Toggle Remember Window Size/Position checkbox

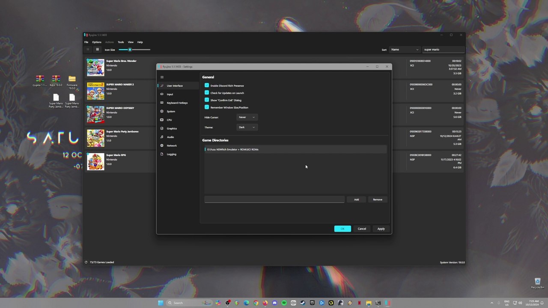tap(207, 107)
